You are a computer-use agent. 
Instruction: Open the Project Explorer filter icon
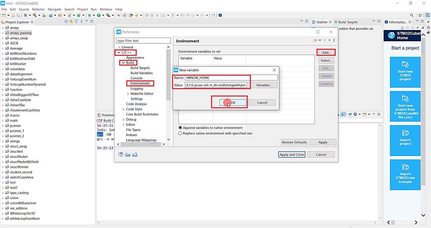(76, 22)
